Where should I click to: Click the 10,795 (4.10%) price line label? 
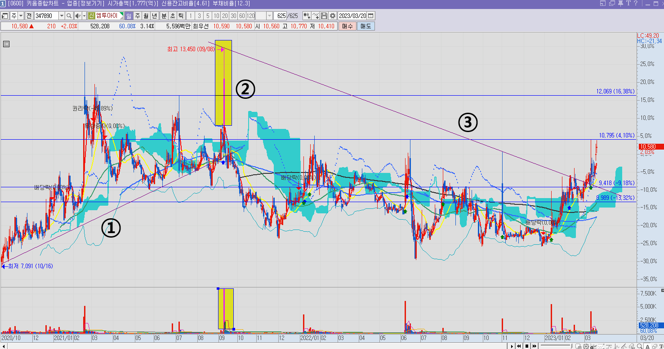click(616, 135)
